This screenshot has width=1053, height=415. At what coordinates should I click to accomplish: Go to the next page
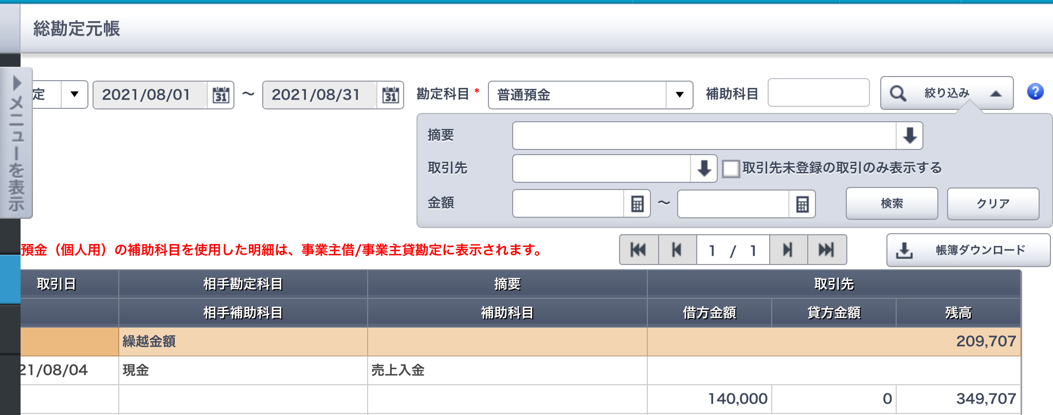coord(788,250)
